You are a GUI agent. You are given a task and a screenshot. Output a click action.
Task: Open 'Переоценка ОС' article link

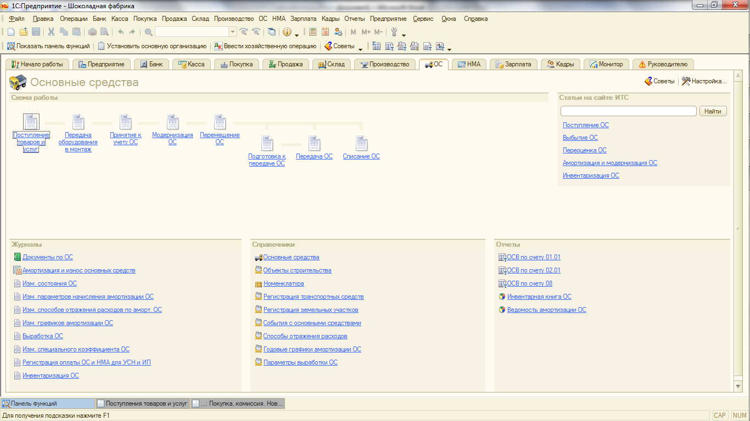point(584,150)
